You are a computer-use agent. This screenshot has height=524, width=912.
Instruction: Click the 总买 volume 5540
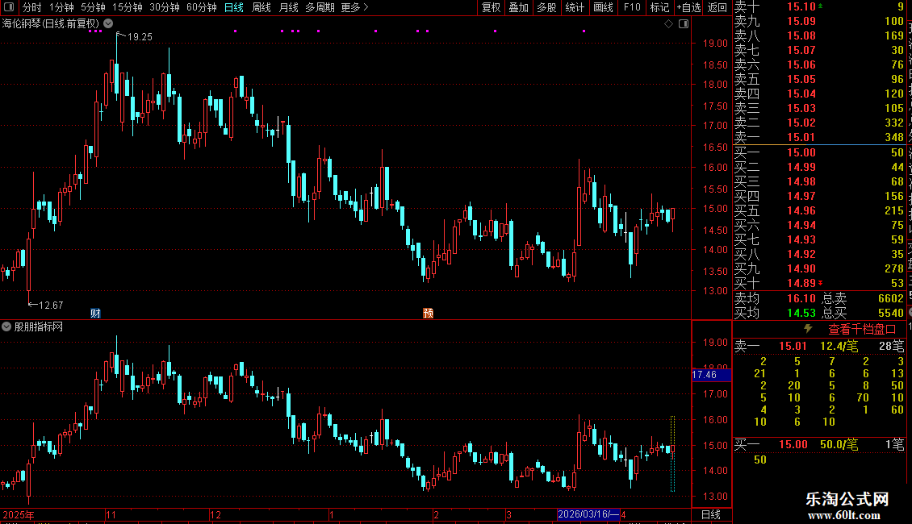890,313
